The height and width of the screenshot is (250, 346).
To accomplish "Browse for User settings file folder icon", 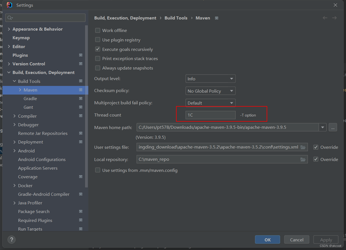I will (303, 147).
